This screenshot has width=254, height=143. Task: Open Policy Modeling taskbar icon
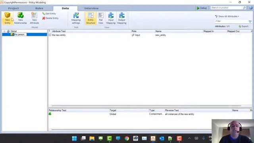(153, 139)
